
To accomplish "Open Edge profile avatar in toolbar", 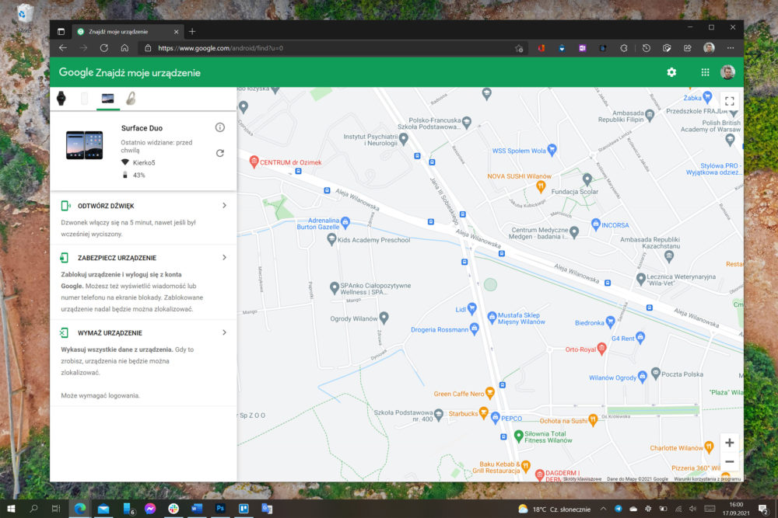I will tap(709, 48).
